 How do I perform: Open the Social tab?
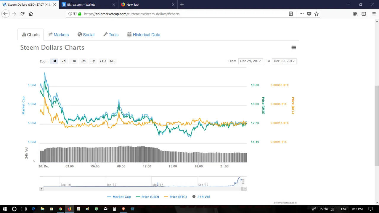point(86,35)
